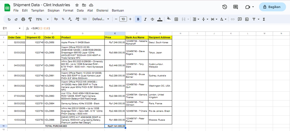Print the spreadsheet
Screen dimensions: 290x131
click(x=23, y=19)
